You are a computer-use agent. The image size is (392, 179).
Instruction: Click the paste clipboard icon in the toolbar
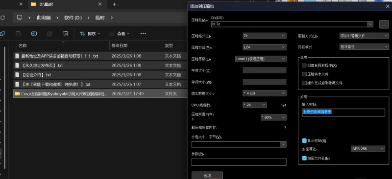click(x=18, y=33)
